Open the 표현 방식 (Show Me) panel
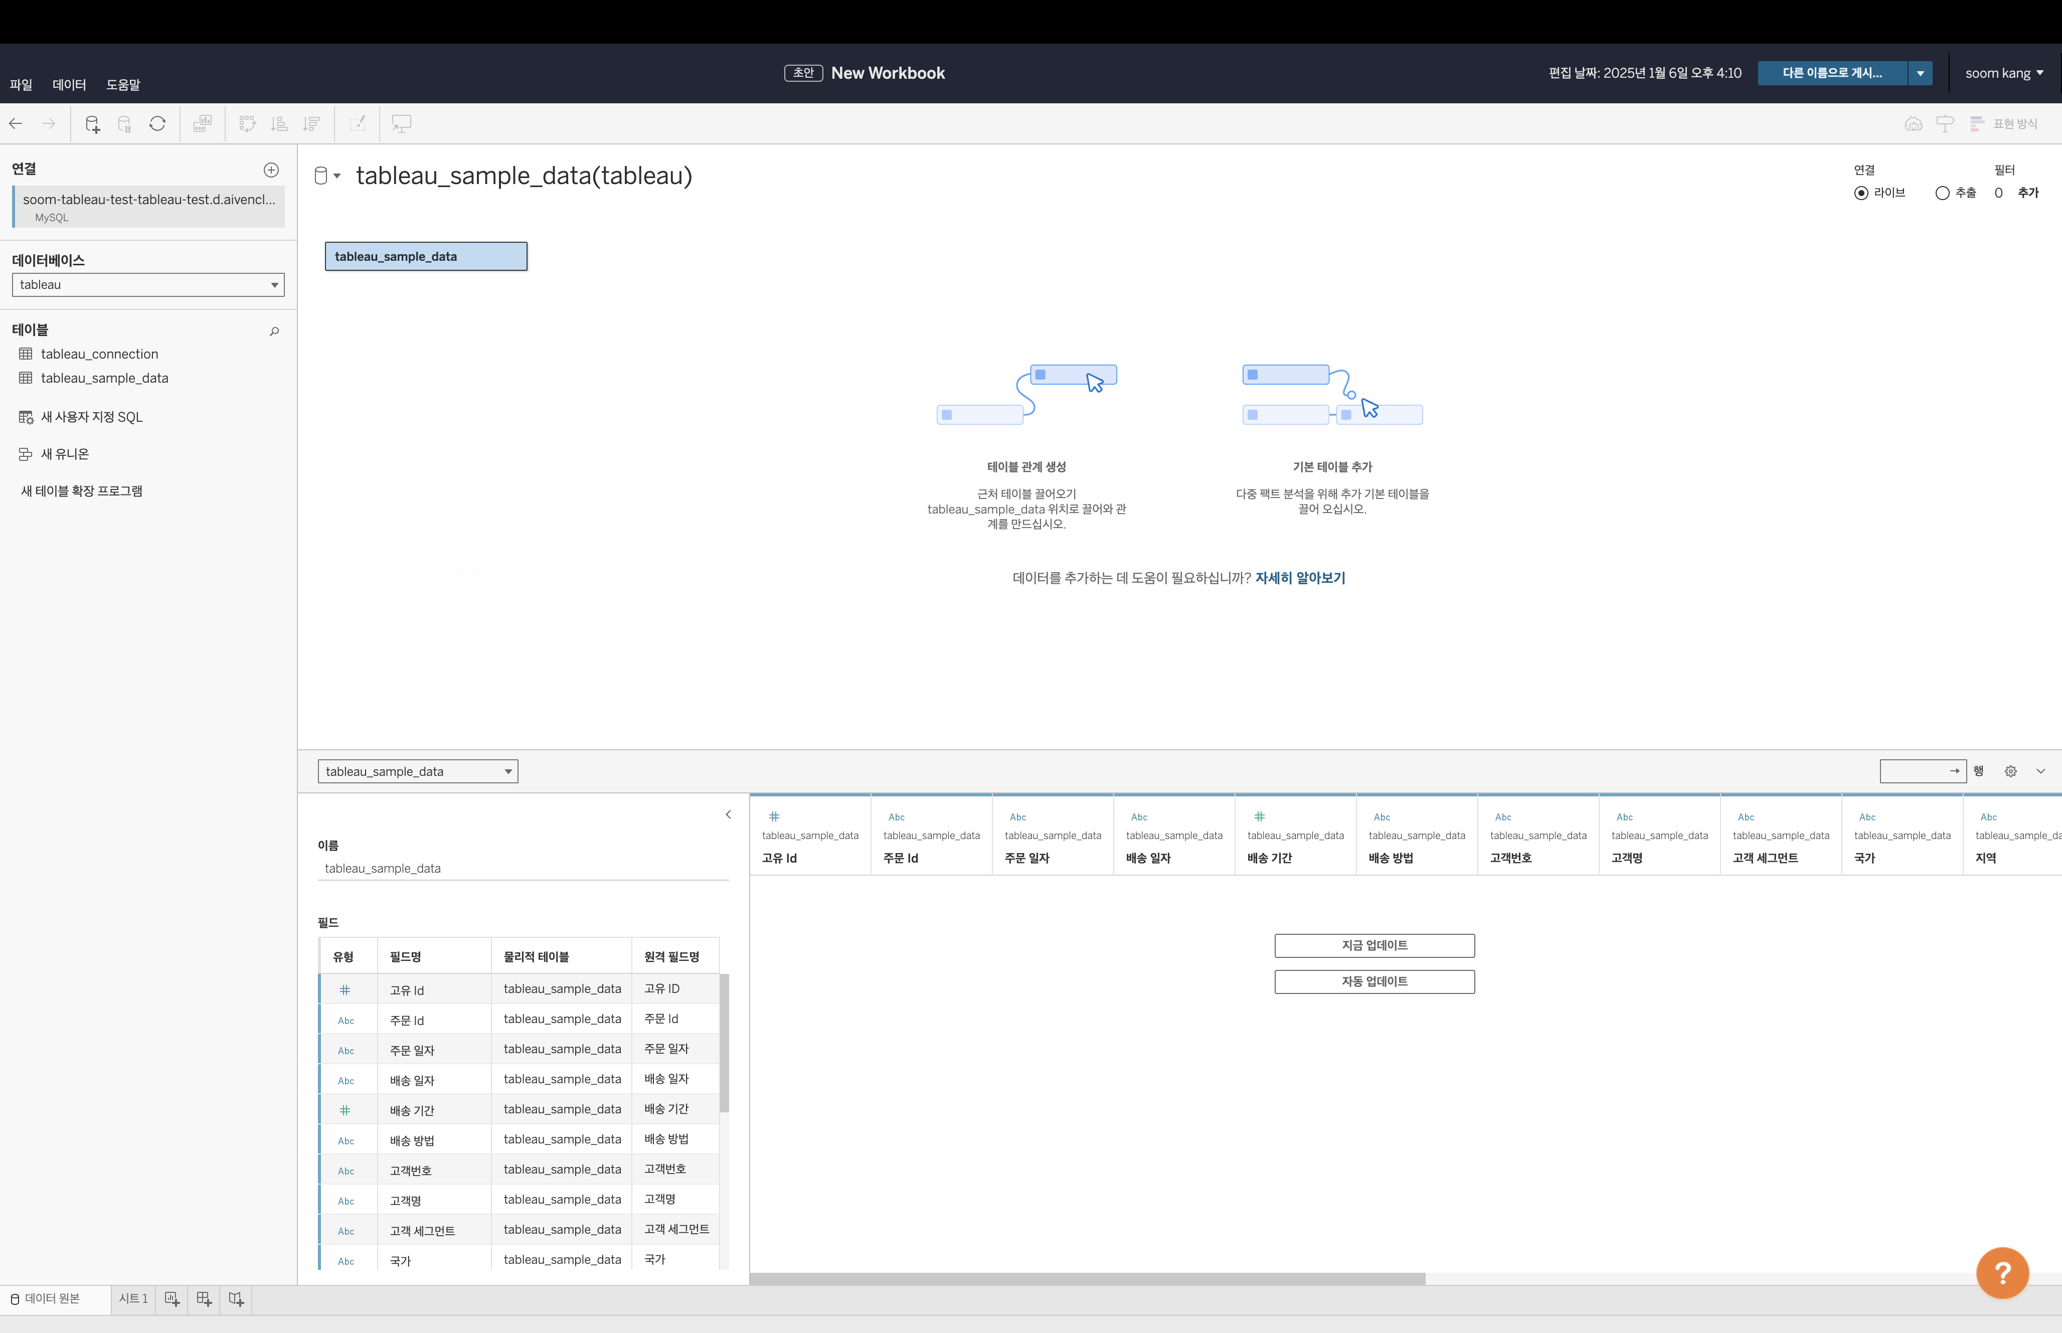Viewport: 2062px width, 1333px height. point(2003,124)
